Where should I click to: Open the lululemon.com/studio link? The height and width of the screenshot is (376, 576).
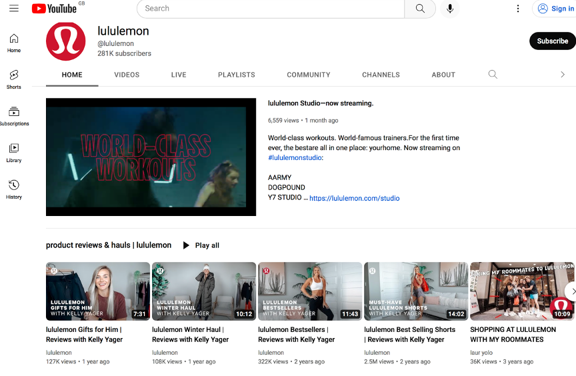pos(355,198)
